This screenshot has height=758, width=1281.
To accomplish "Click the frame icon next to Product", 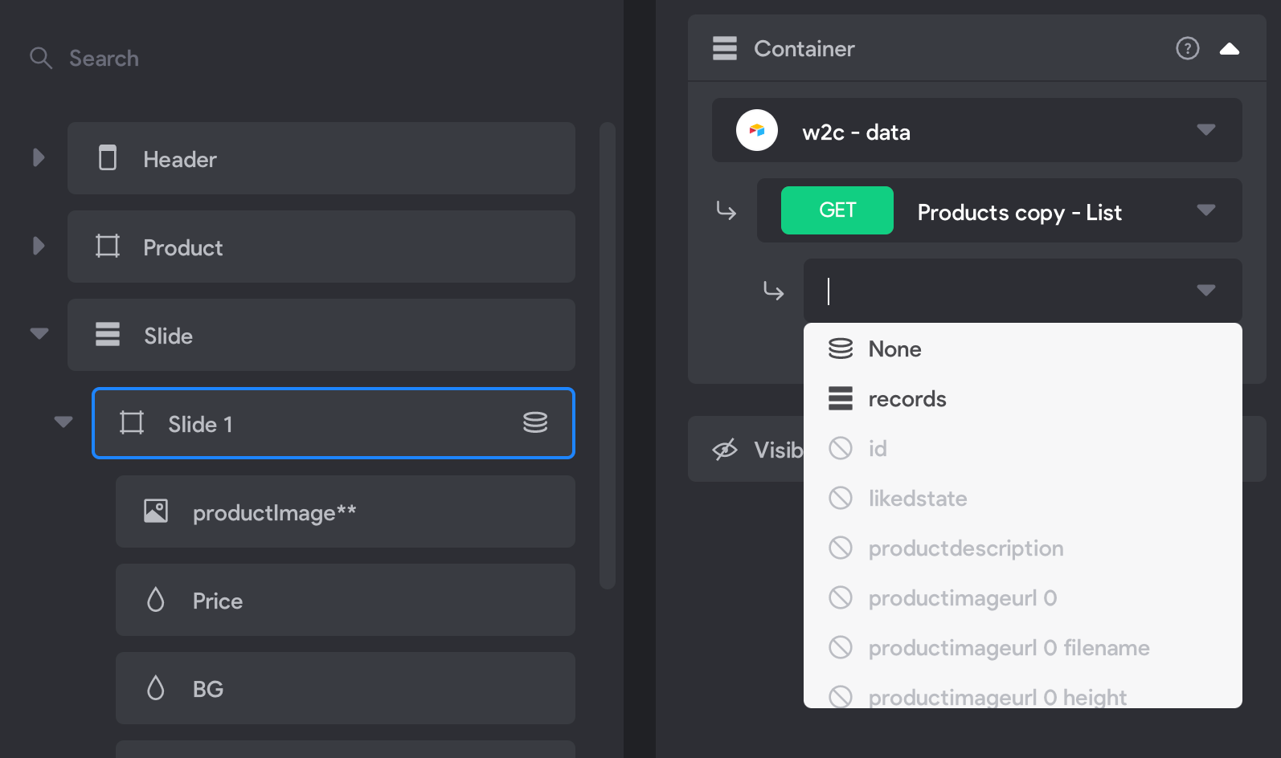I will click(x=108, y=246).
